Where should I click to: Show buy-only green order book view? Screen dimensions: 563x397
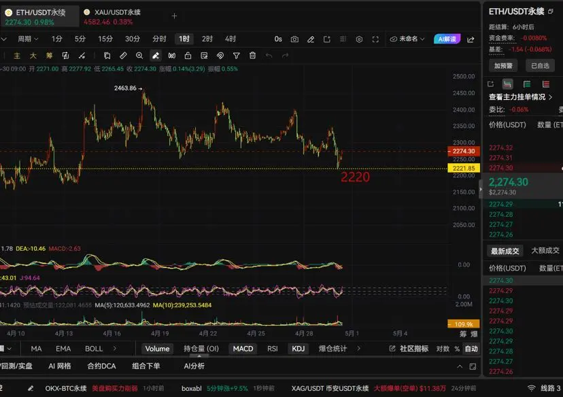pos(527,84)
